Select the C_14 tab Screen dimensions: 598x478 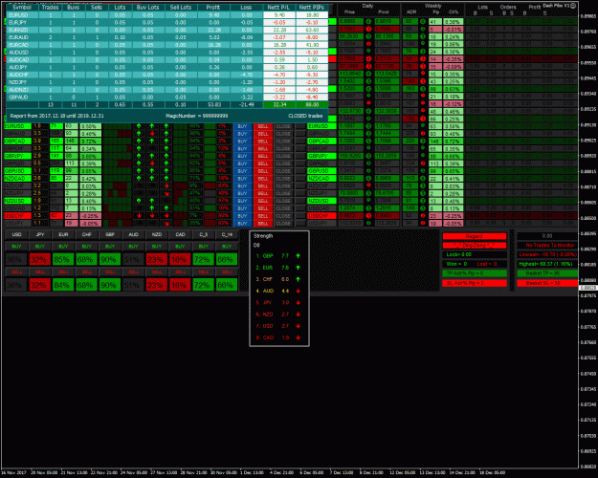pyautogui.click(x=227, y=235)
